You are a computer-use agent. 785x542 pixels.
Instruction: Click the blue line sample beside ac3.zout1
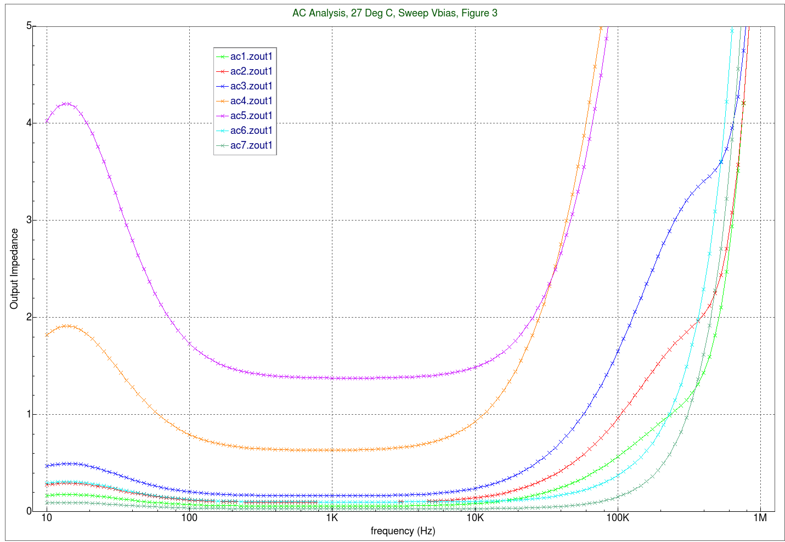click(x=222, y=86)
